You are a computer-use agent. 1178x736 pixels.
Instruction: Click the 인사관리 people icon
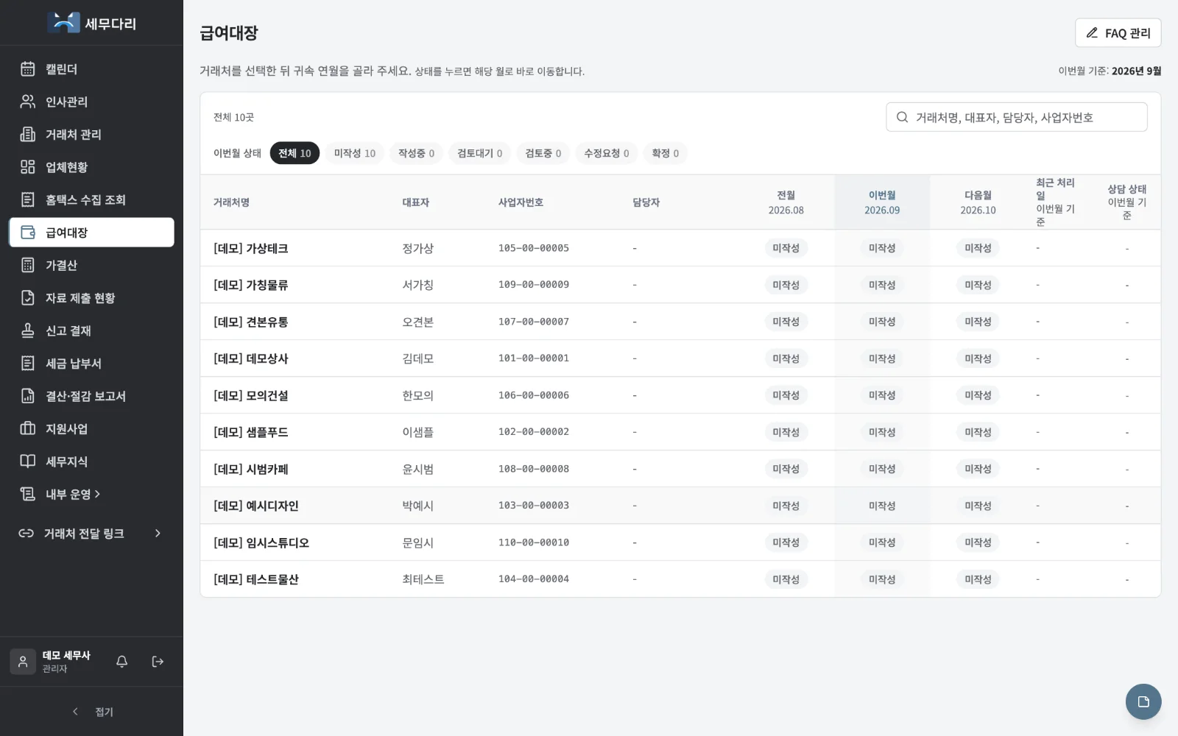tap(28, 102)
